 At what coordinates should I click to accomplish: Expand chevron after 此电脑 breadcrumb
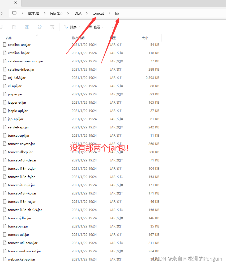pyautogui.click(x=45, y=13)
